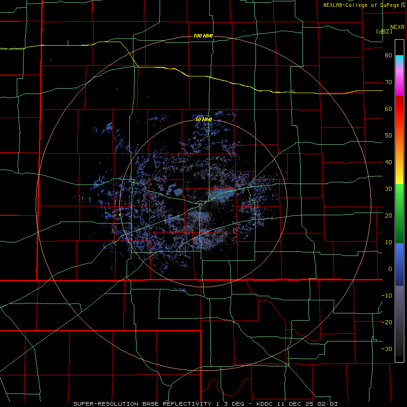Click the 0 value on dBZ scale
407x407 pixels.
click(x=390, y=269)
